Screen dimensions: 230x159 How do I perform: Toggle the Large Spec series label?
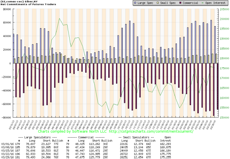tap(146, 2)
